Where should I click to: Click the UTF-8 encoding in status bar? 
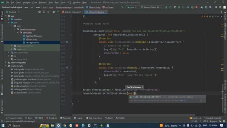pyautogui.click(x=205, y=121)
